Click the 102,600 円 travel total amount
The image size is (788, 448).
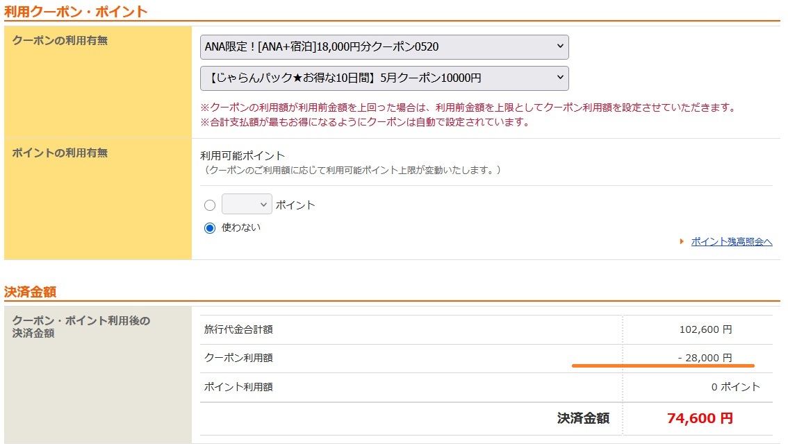(x=705, y=330)
